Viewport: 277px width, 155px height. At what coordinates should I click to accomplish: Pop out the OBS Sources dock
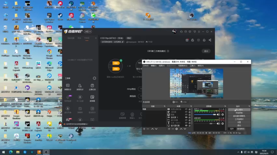pyautogui.click(x=191, y=106)
